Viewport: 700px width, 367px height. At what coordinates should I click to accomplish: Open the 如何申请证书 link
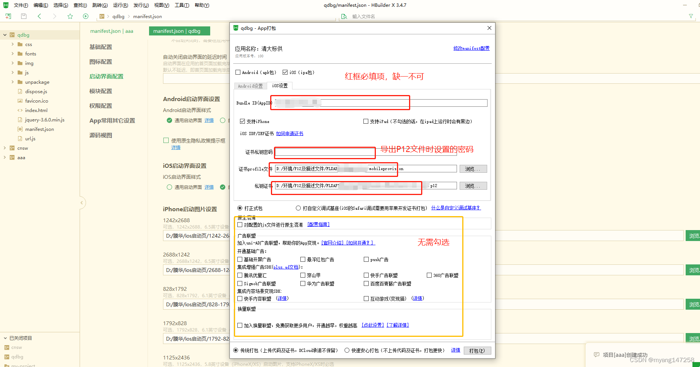coord(289,134)
